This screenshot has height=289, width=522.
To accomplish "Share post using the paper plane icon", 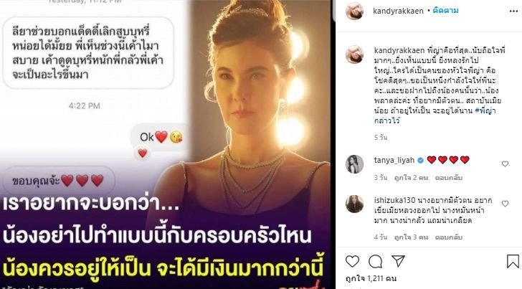I will [398, 261].
